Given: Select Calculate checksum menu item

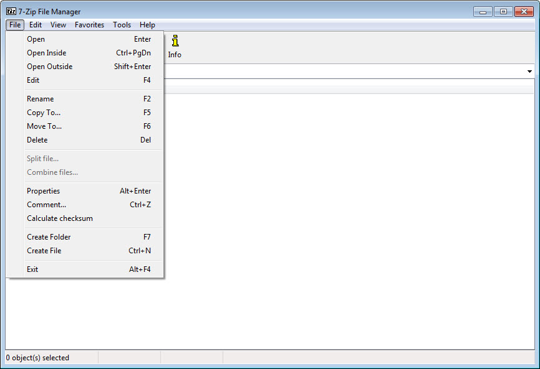Looking at the screenshot, I should [89, 218].
